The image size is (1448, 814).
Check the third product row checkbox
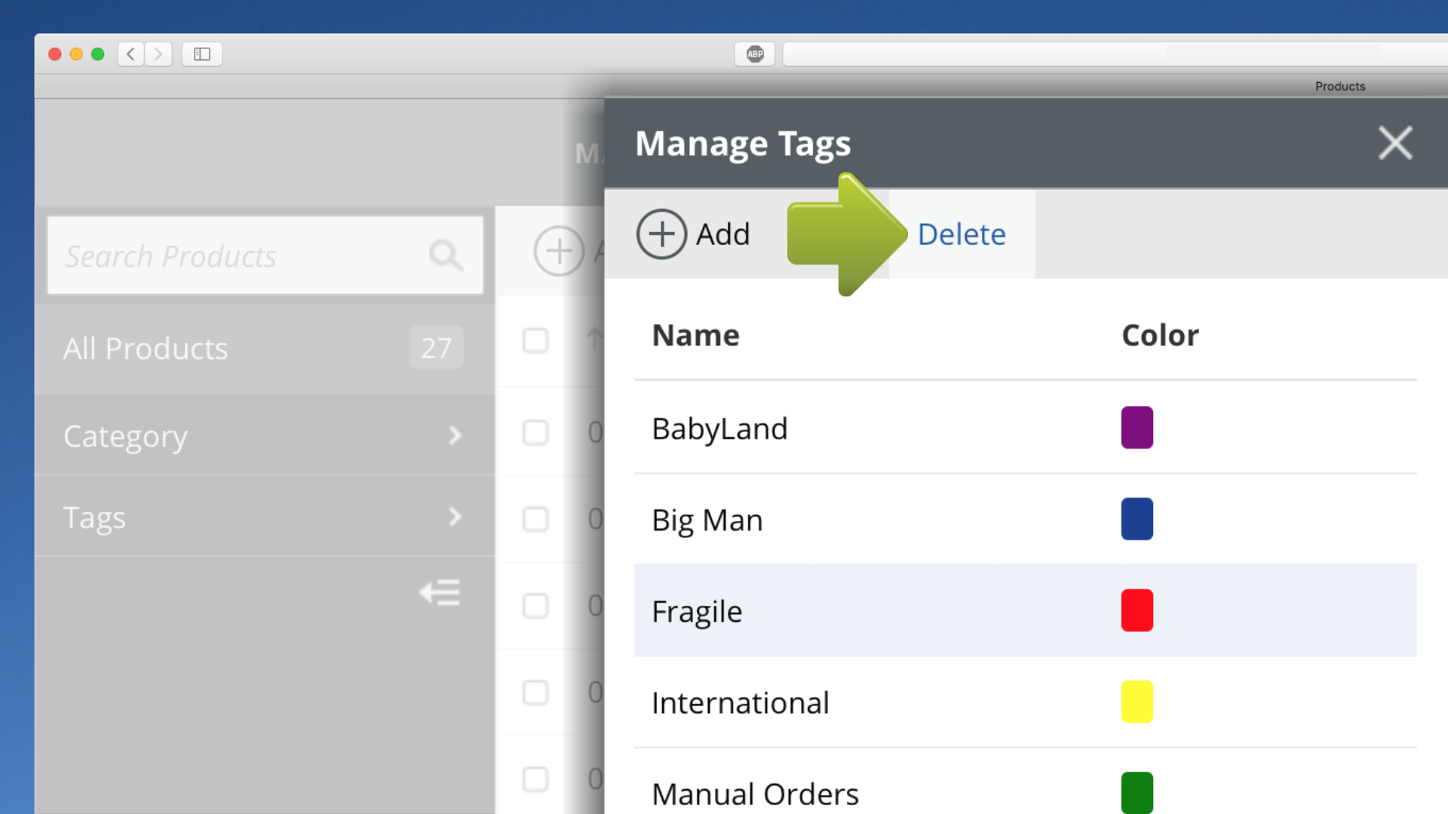pos(535,606)
